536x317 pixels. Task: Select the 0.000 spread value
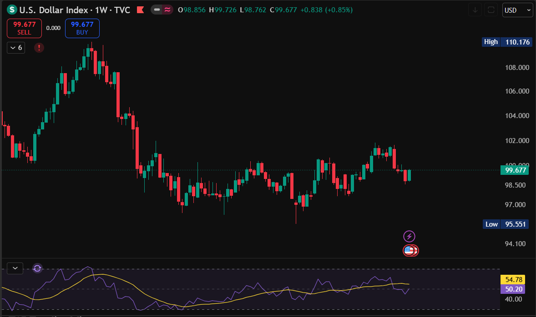tap(53, 28)
